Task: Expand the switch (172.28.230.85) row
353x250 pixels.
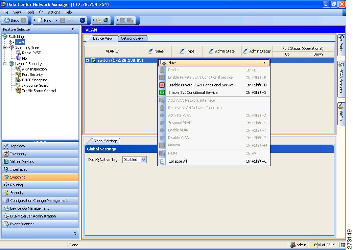Action: click(87, 61)
